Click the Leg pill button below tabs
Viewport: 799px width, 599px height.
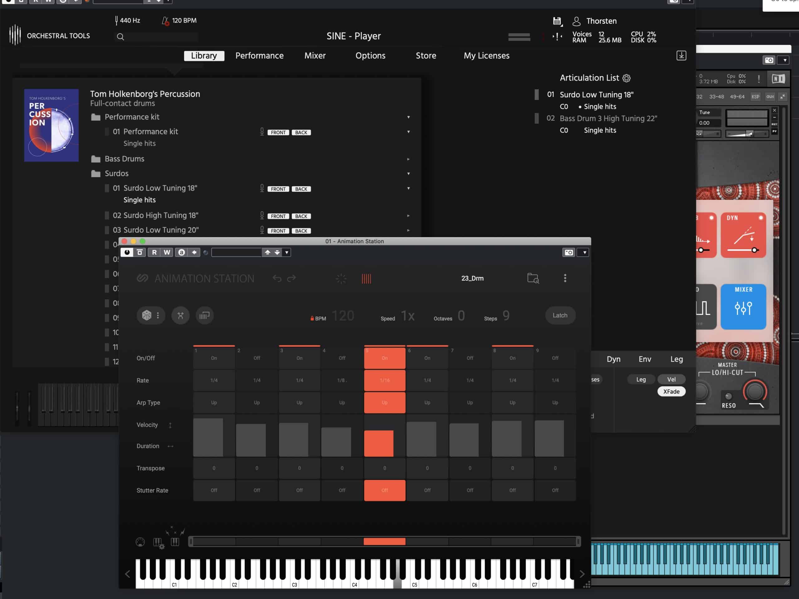click(x=641, y=379)
